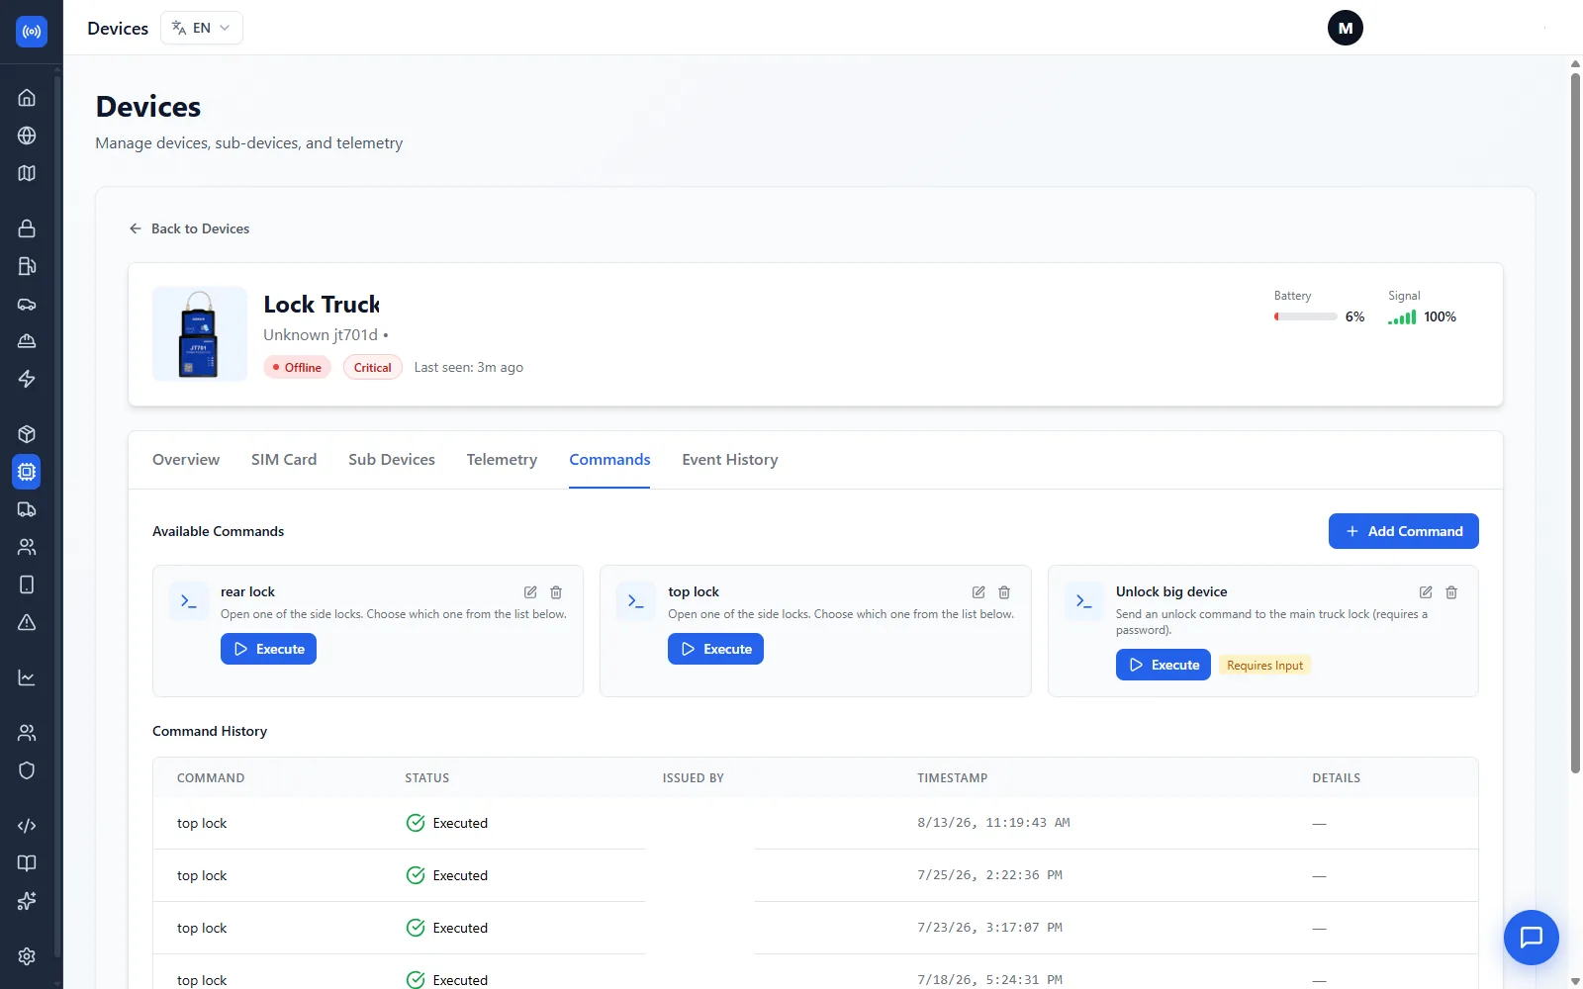Execute the rear lock command
Viewport: 1583px width, 989px height.
pyautogui.click(x=268, y=649)
